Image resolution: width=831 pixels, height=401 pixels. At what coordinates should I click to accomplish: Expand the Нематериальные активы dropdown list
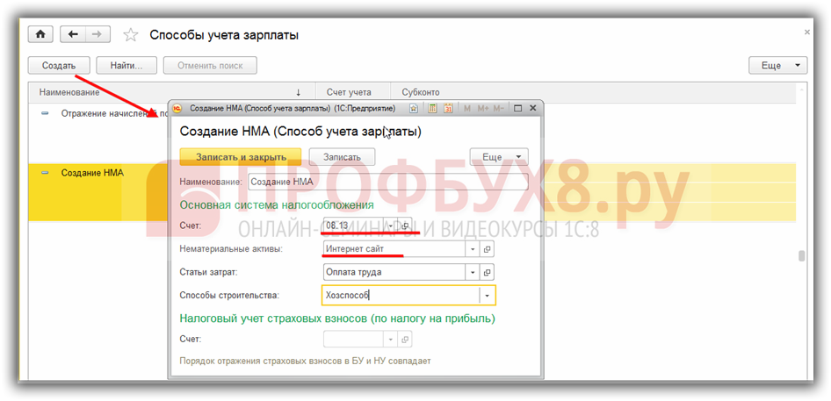473,249
